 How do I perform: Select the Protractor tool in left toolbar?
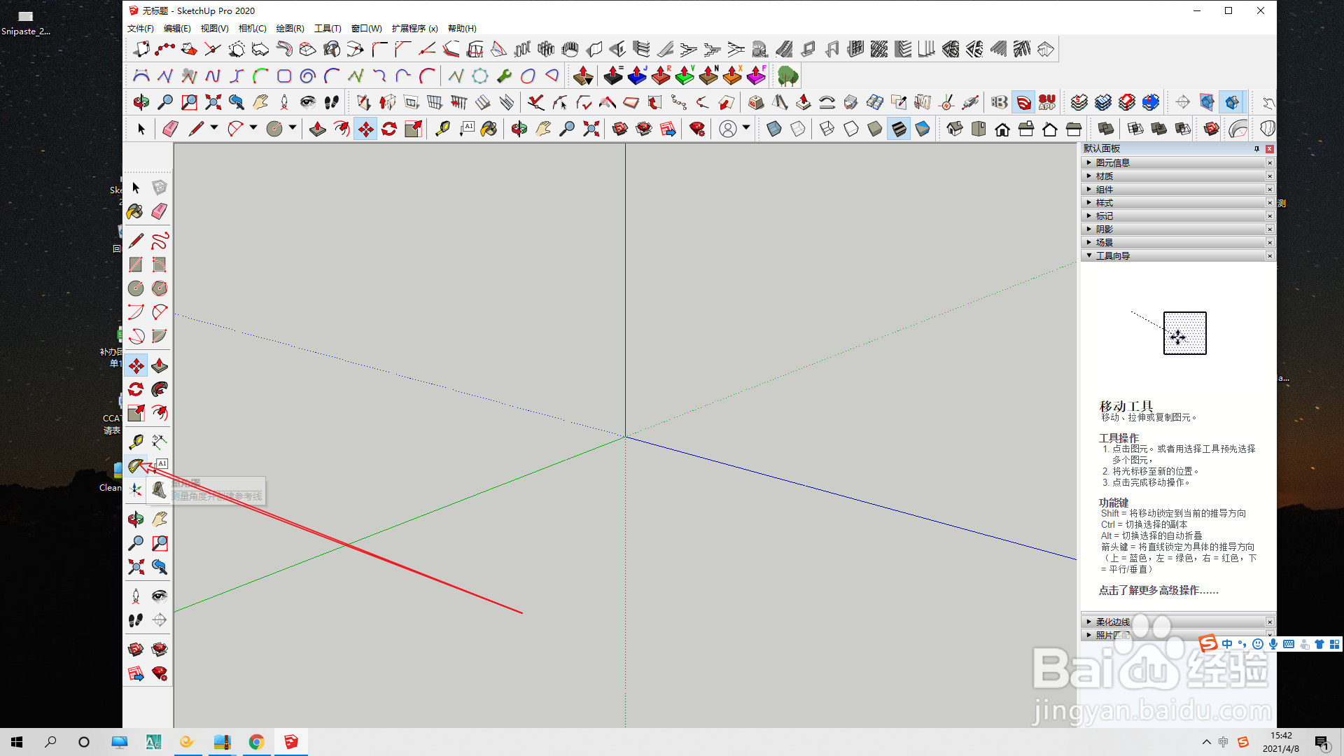(x=136, y=465)
